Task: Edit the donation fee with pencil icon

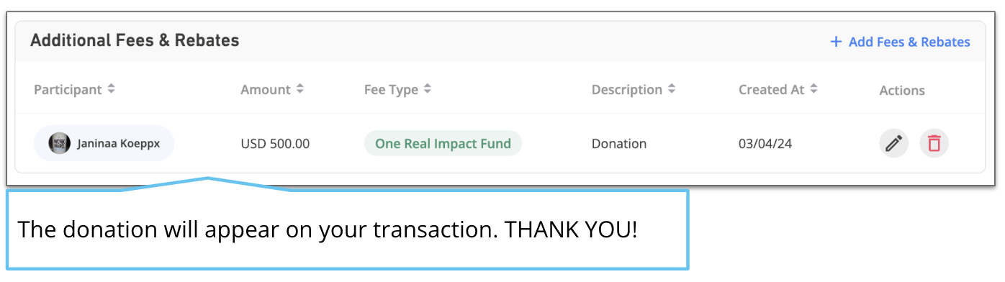Action: point(893,143)
